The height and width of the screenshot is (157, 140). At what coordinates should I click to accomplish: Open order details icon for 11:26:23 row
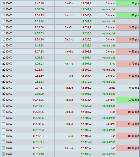click(4, 64)
